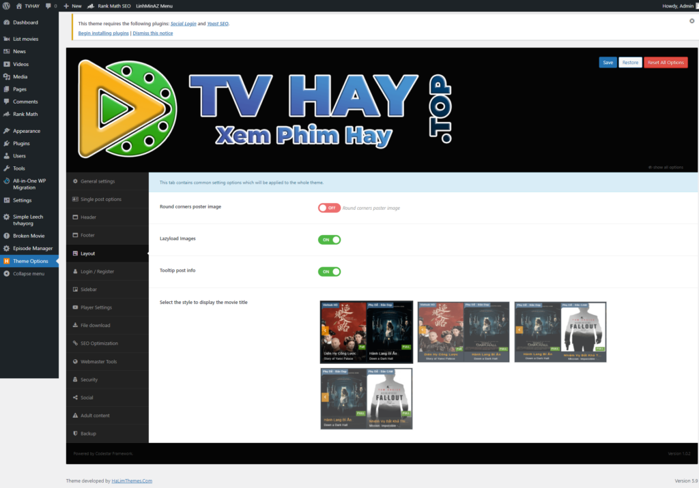
Task: Click the Media library icon in sidebar
Action: pos(7,76)
